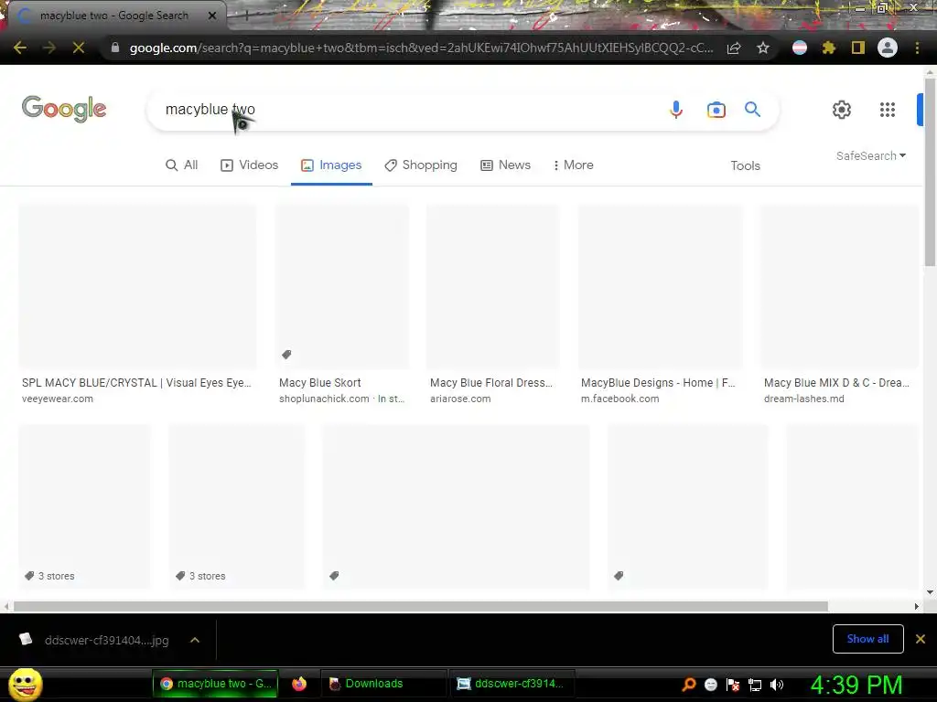Open the ddscwer-cf3914 taskbar window
The width and height of the screenshot is (937, 702).
coord(512,684)
